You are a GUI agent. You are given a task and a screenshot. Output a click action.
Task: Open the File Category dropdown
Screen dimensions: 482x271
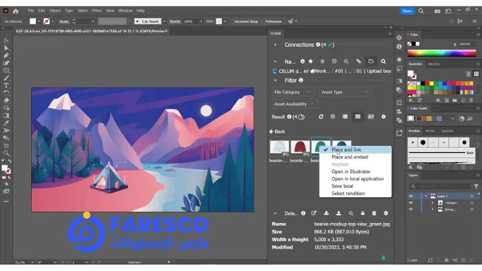pyautogui.click(x=293, y=92)
